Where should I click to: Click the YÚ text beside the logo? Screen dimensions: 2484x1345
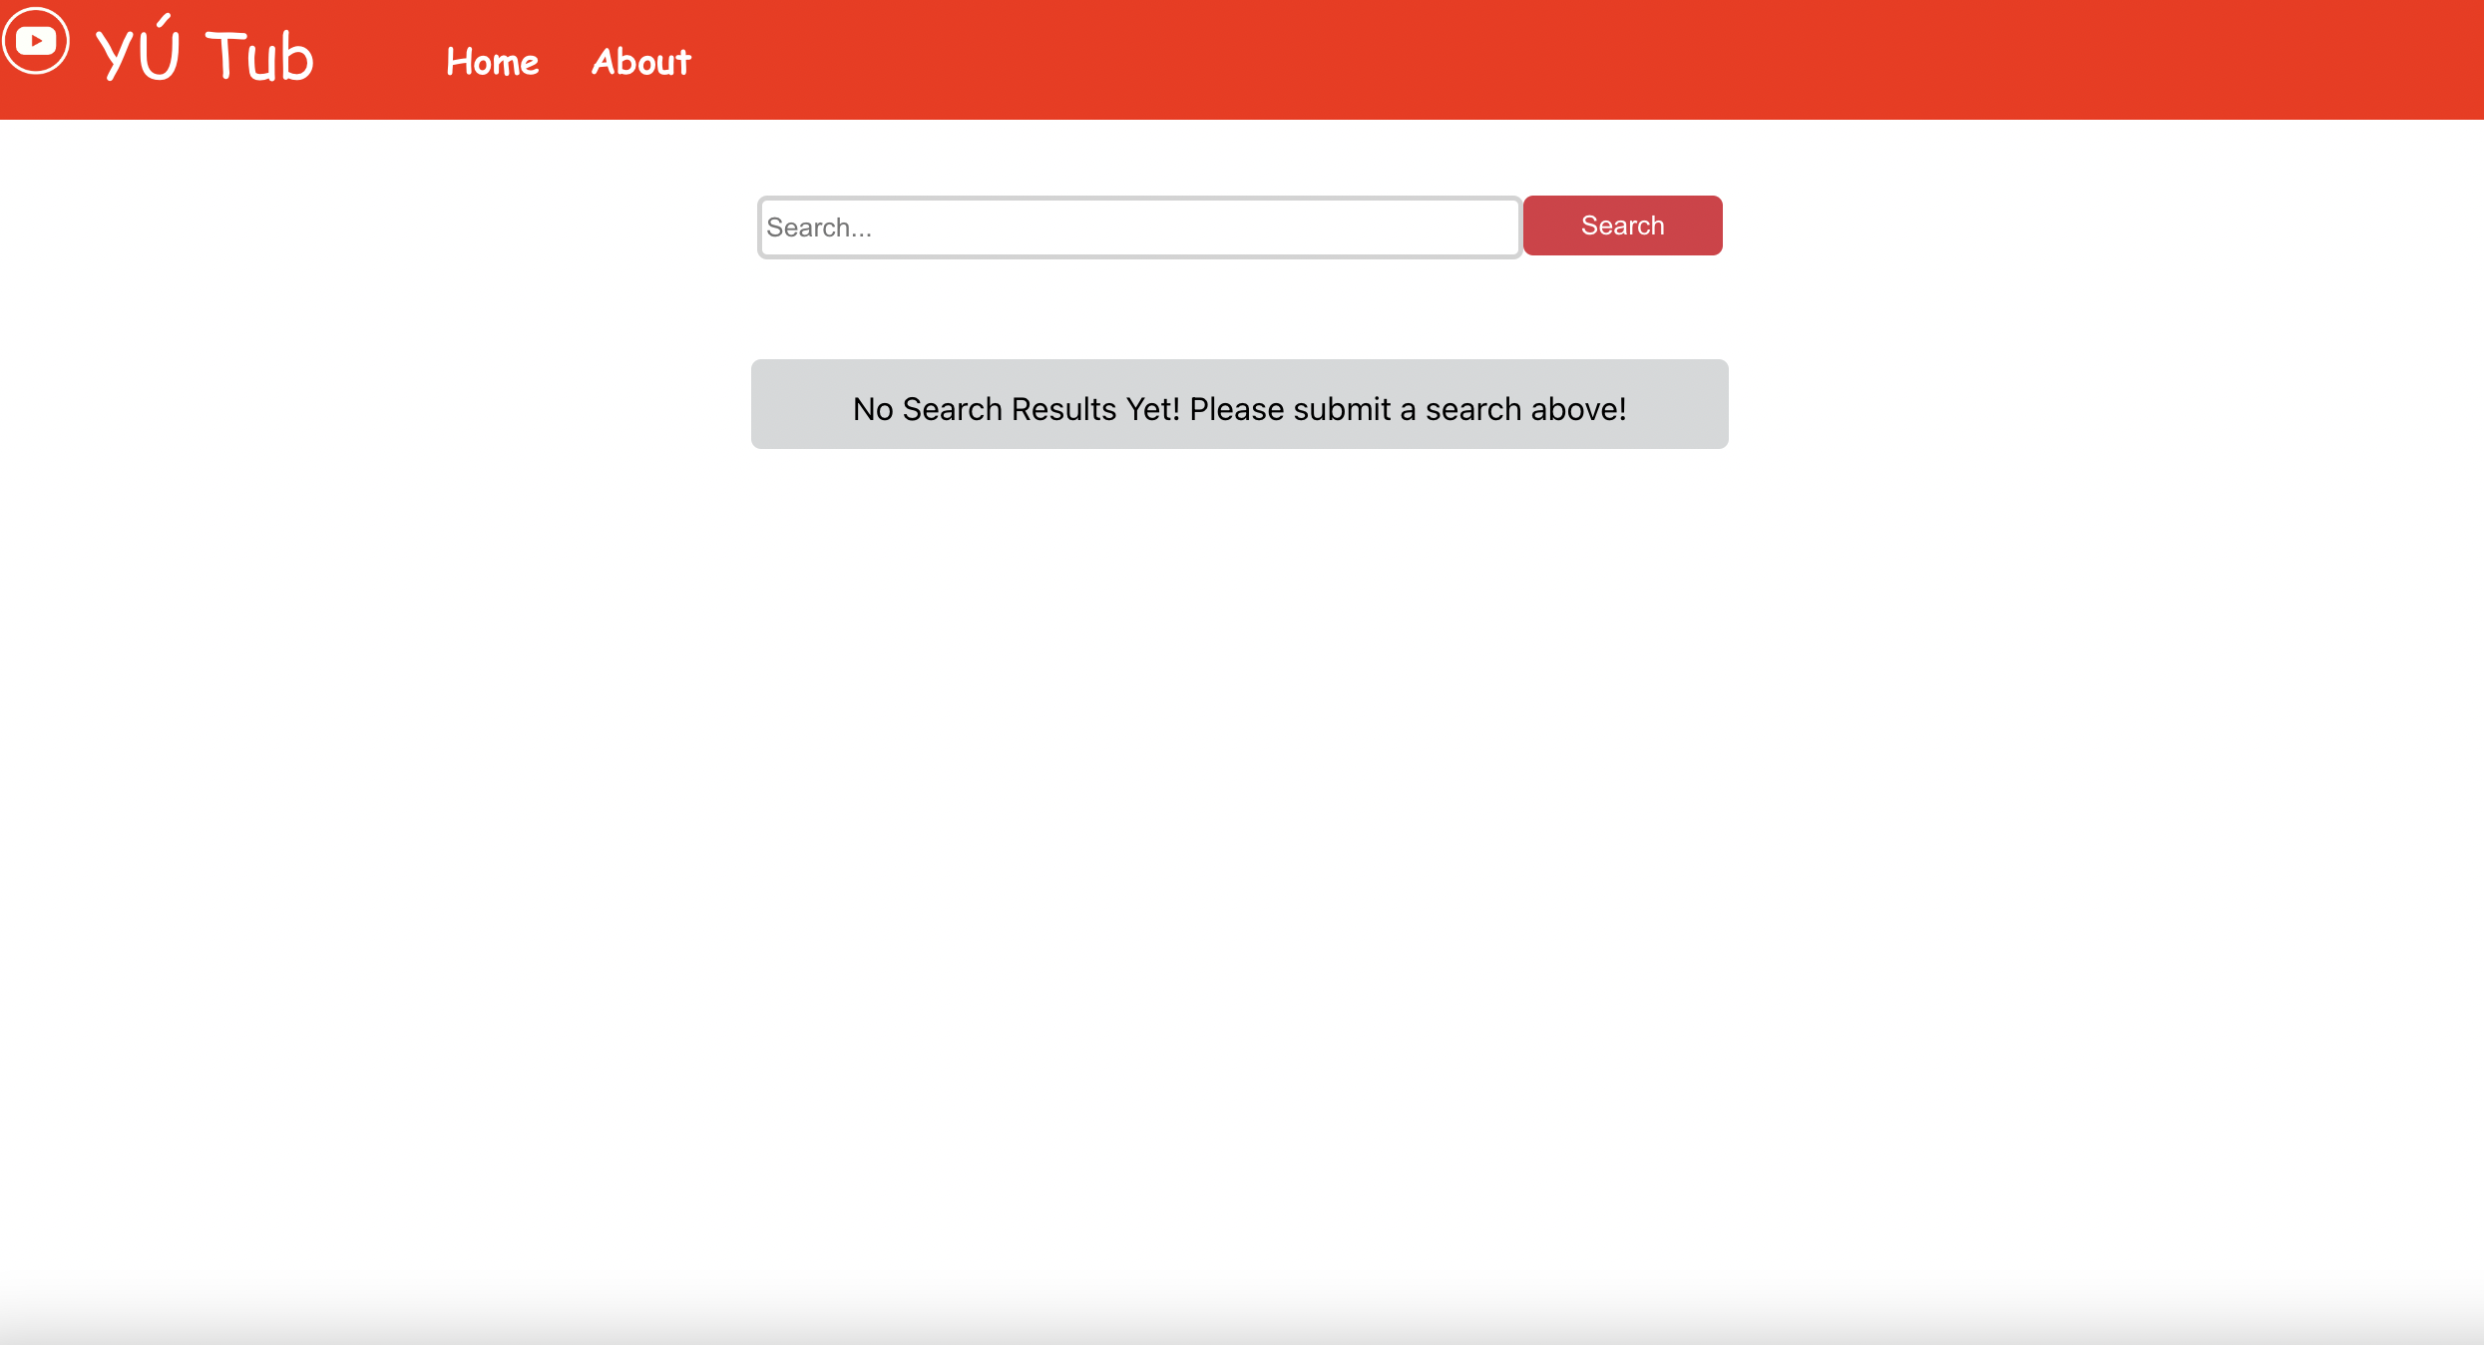pyautogui.click(x=139, y=54)
